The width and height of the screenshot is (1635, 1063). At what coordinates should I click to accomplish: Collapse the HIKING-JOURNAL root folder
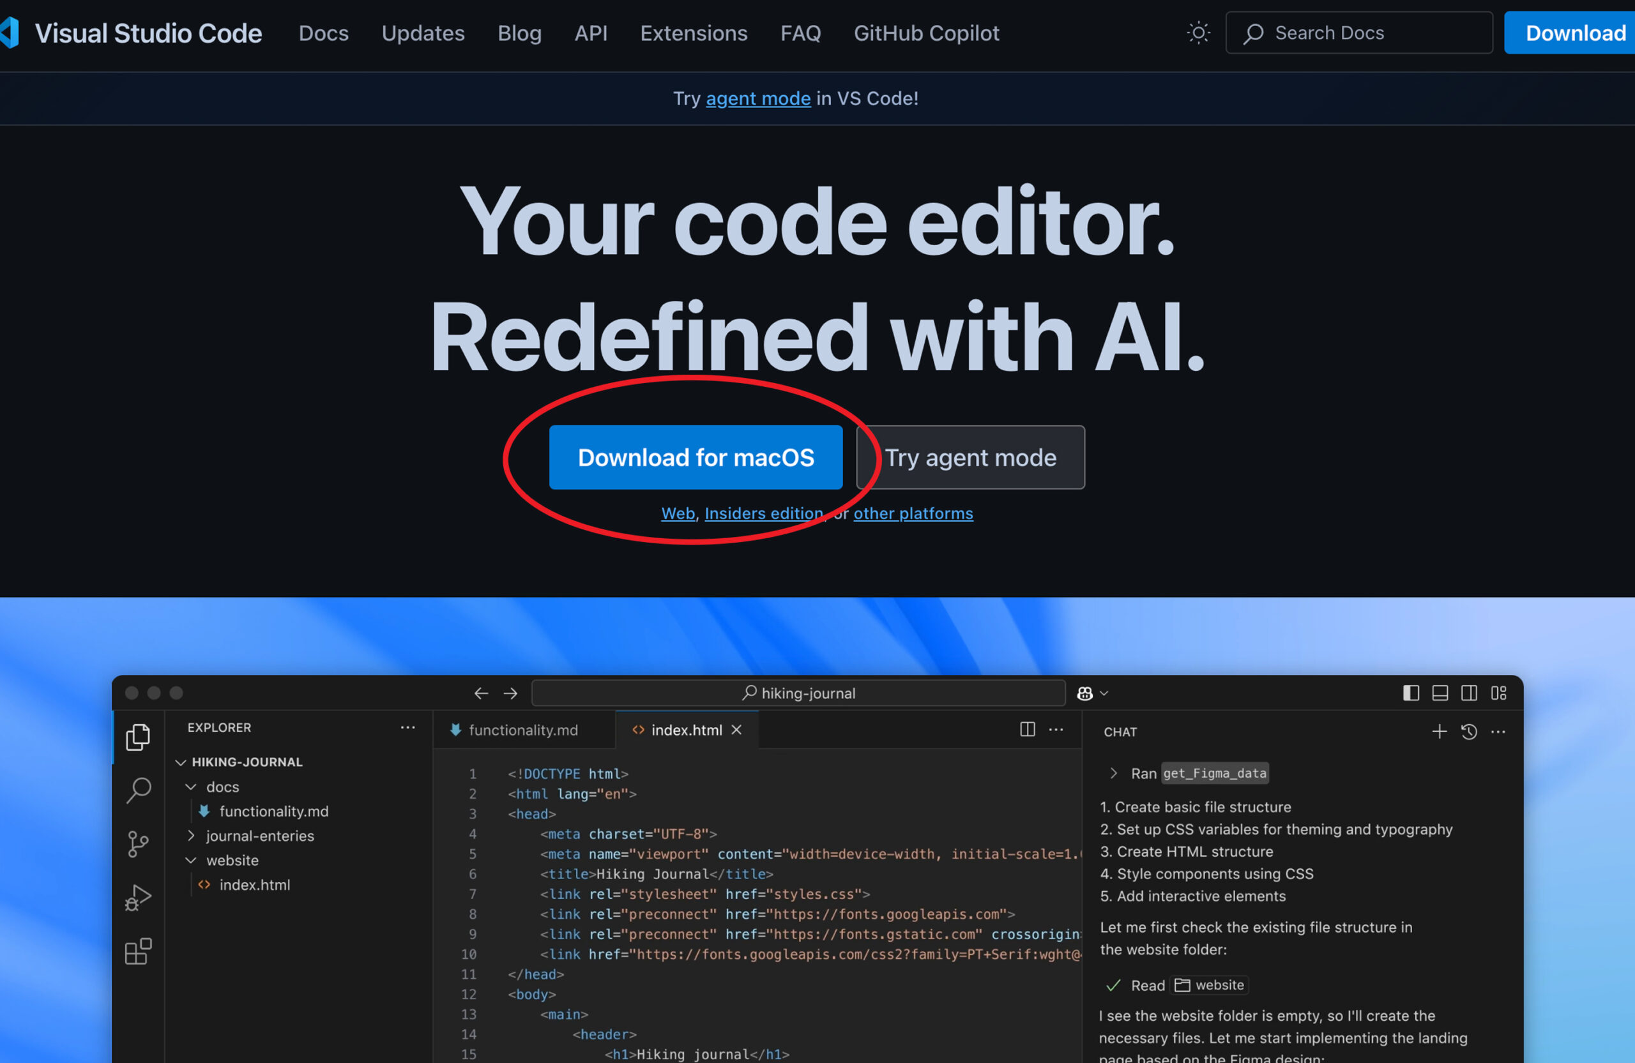pos(181,762)
